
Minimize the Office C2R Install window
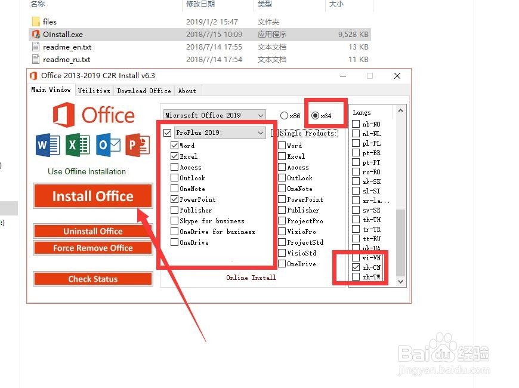[x=343, y=76]
